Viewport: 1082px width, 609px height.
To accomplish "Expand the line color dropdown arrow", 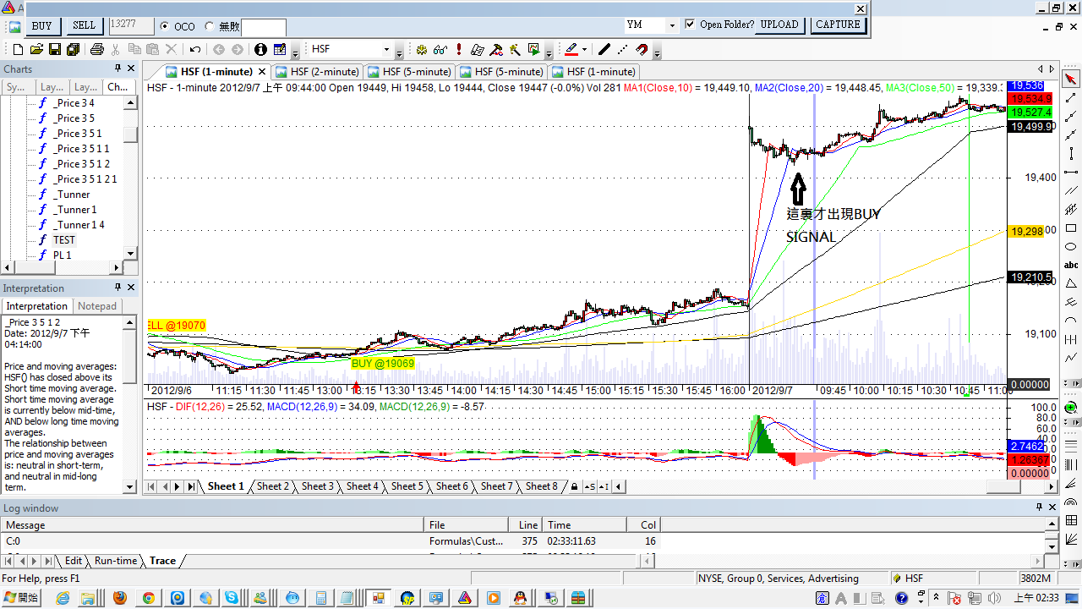I will click(x=584, y=50).
